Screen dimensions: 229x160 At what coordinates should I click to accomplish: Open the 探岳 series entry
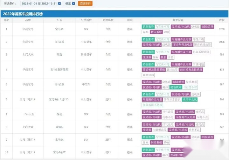(59, 114)
